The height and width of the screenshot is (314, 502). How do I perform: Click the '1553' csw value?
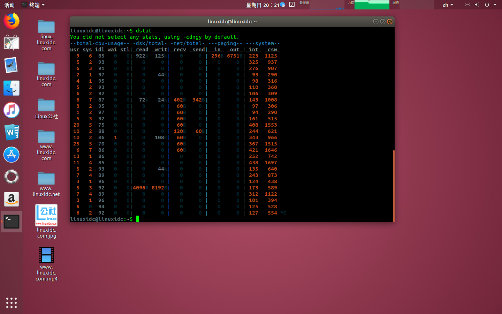(271, 125)
